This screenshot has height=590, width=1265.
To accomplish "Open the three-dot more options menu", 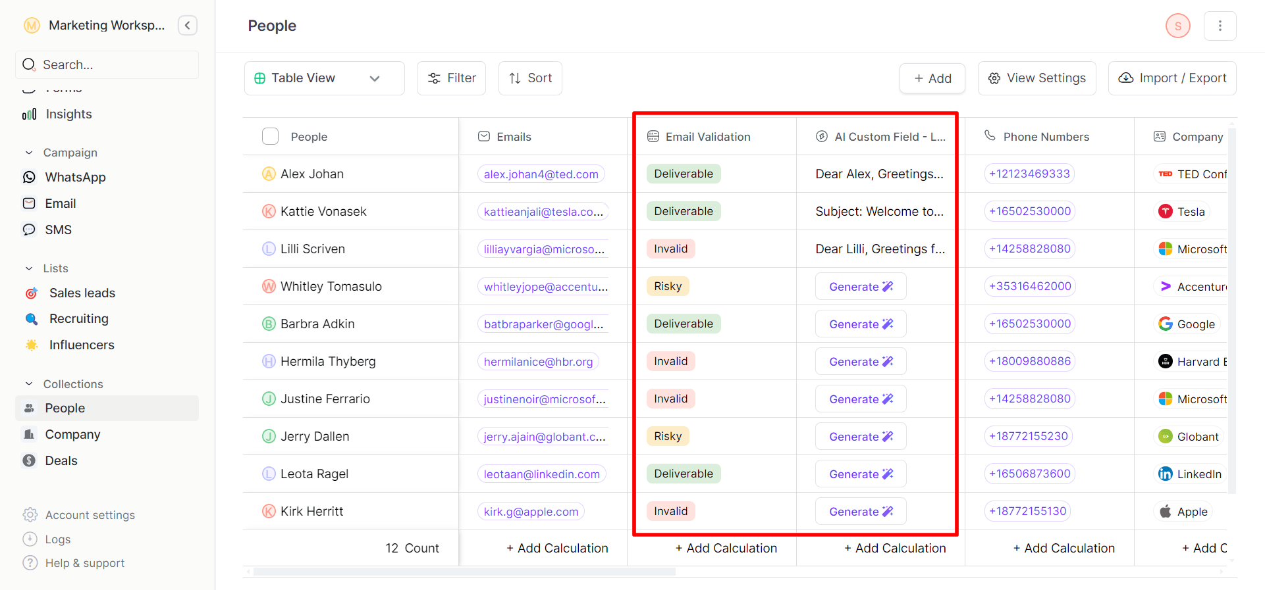I will [1220, 26].
